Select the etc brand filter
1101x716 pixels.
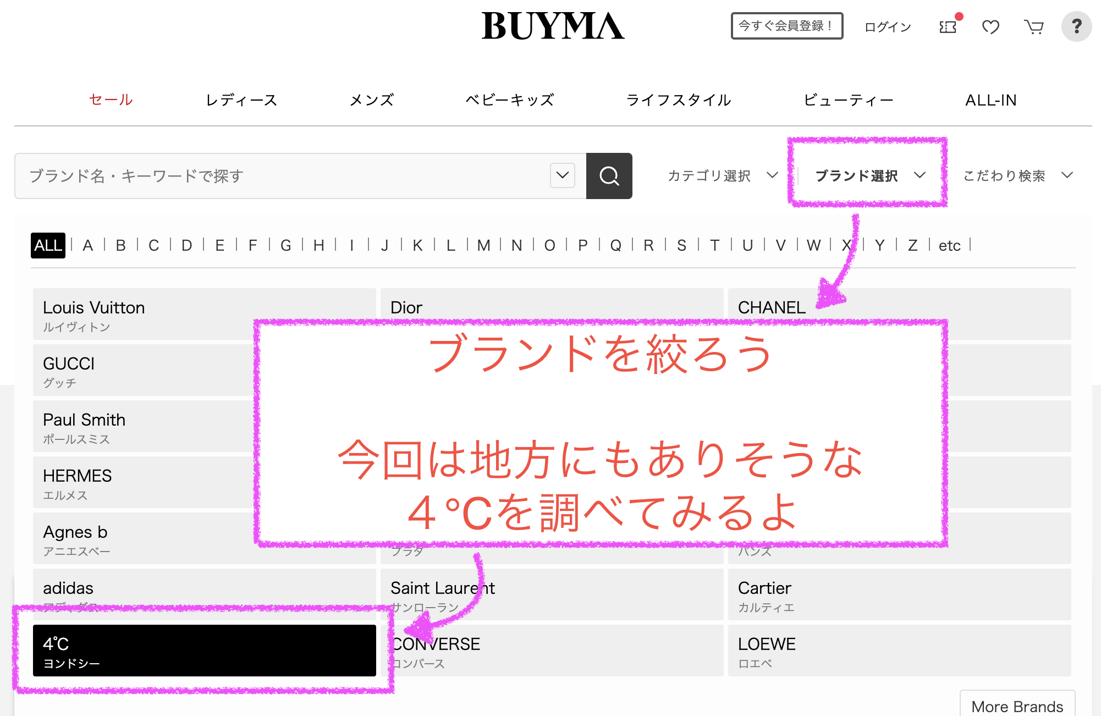click(950, 245)
